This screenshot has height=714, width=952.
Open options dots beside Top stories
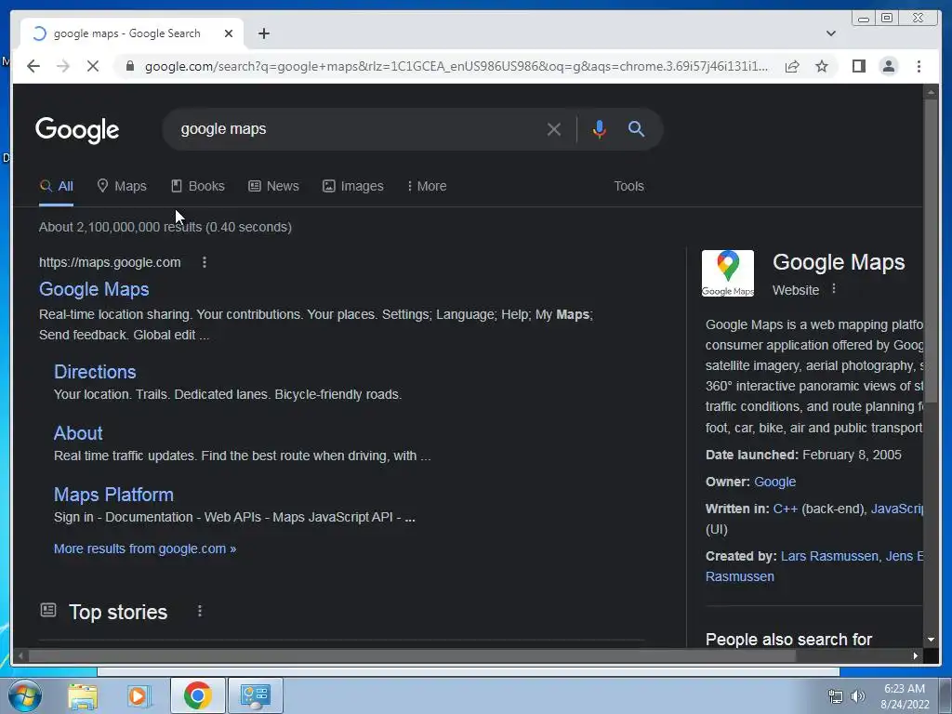200,612
